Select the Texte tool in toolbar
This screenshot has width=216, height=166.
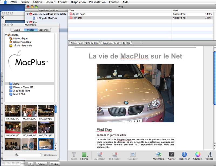click(74, 156)
